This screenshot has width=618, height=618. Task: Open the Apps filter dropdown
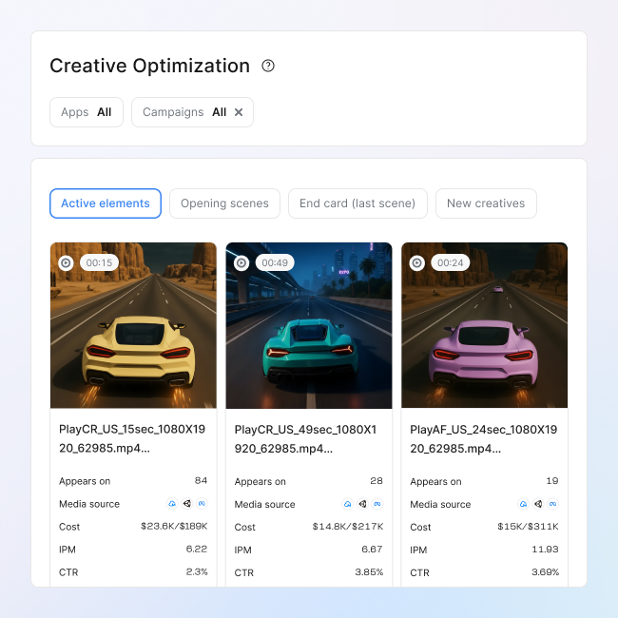pyautogui.click(x=86, y=112)
